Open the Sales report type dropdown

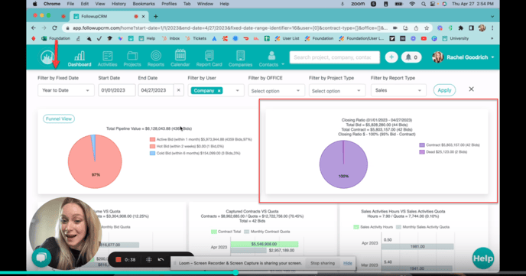[x=398, y=90]
